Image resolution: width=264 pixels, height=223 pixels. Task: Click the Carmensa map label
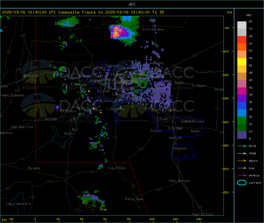180,148
